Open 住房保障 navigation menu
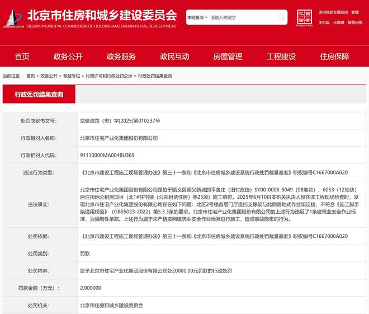The width and height of the screenshot is (369, 314). click(x=334, y=57)
